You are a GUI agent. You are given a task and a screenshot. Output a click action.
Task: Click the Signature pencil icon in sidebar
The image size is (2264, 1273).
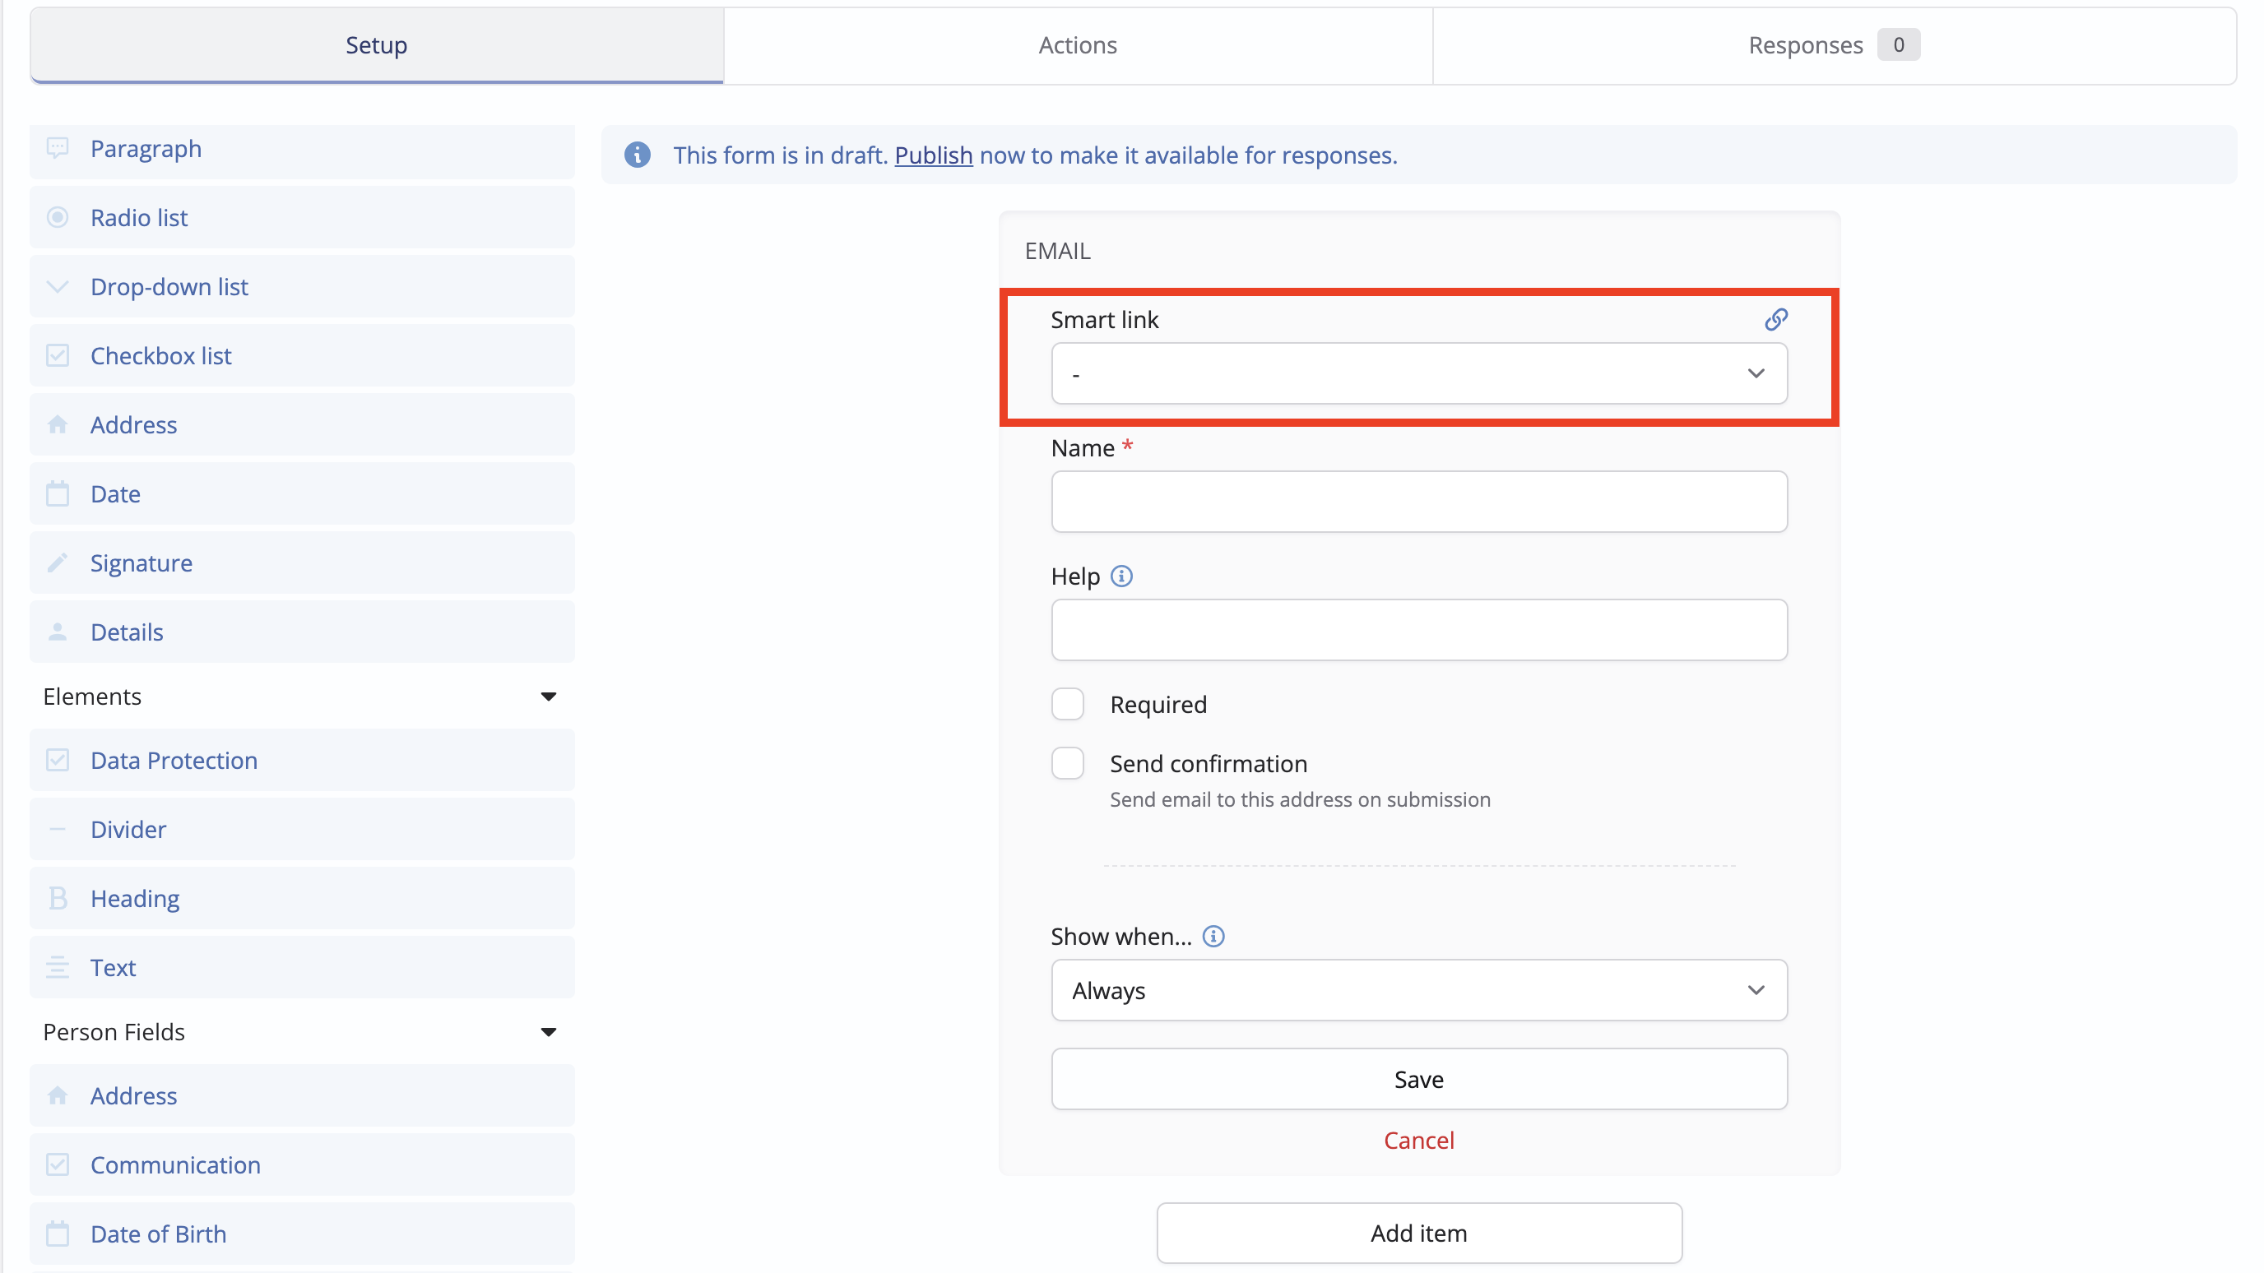click(58, 563)
